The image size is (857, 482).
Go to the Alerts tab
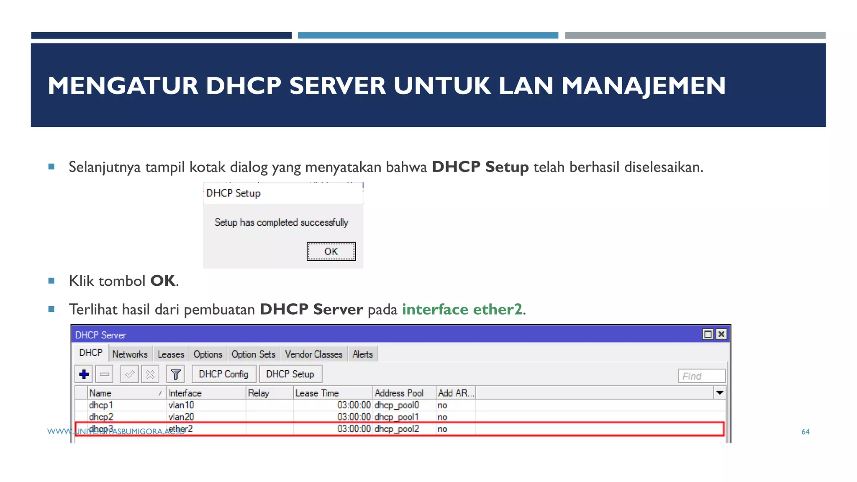click(362, 354)
